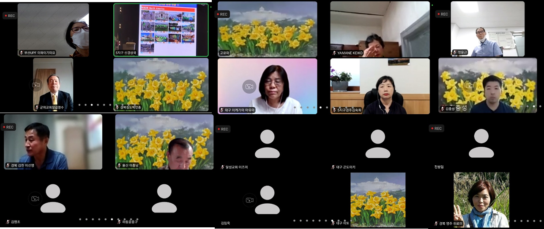Select 경북 영주 히로미 video tile
The image size is (544, 229).
481,200
